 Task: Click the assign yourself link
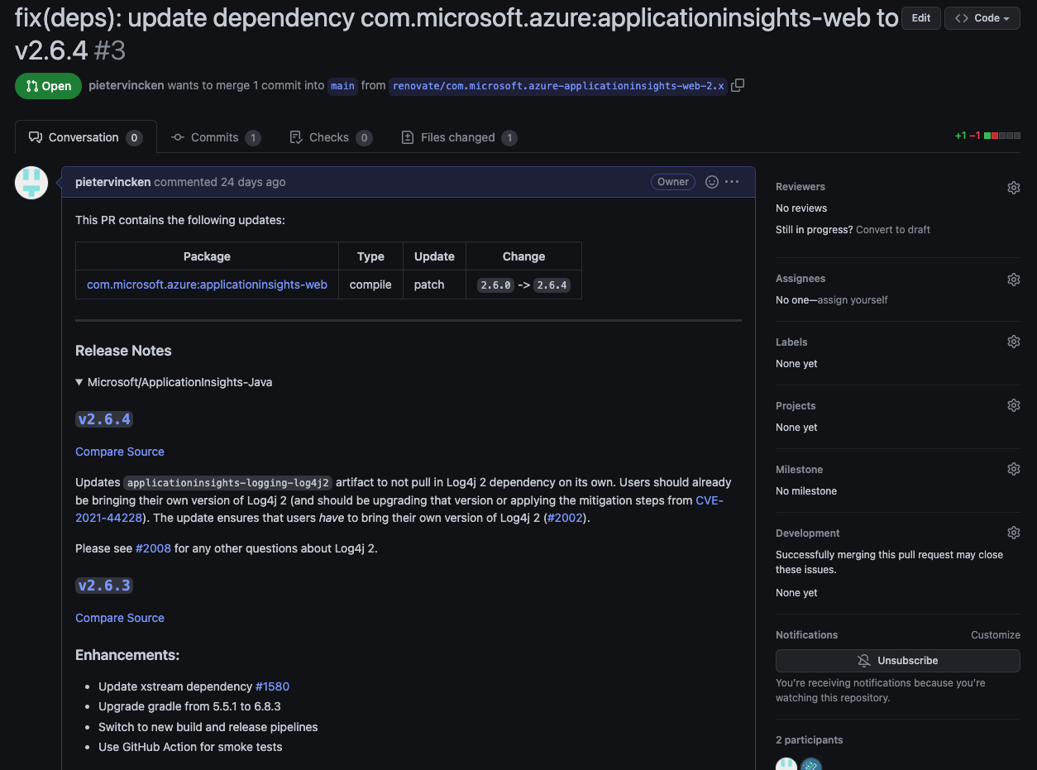853,300
